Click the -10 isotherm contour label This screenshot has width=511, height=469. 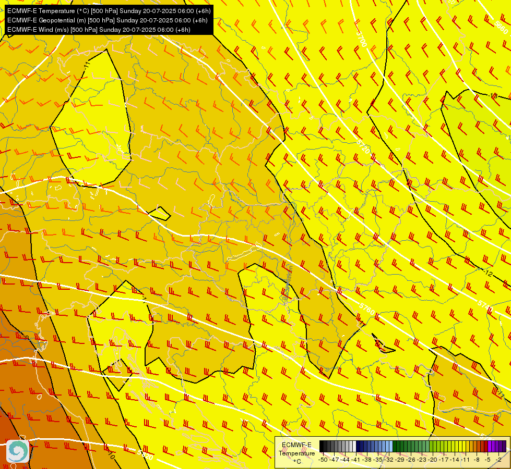(111, 456)
